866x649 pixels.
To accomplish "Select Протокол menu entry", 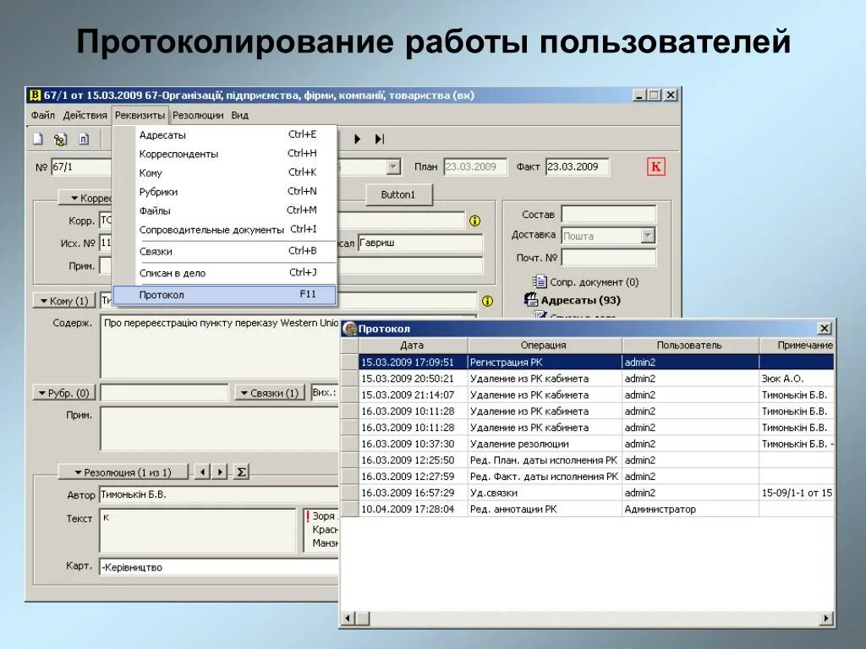I will (x=224, y=295).
